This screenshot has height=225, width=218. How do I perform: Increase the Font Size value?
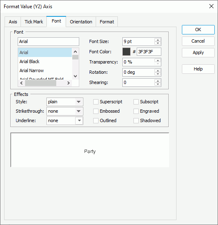158,40
